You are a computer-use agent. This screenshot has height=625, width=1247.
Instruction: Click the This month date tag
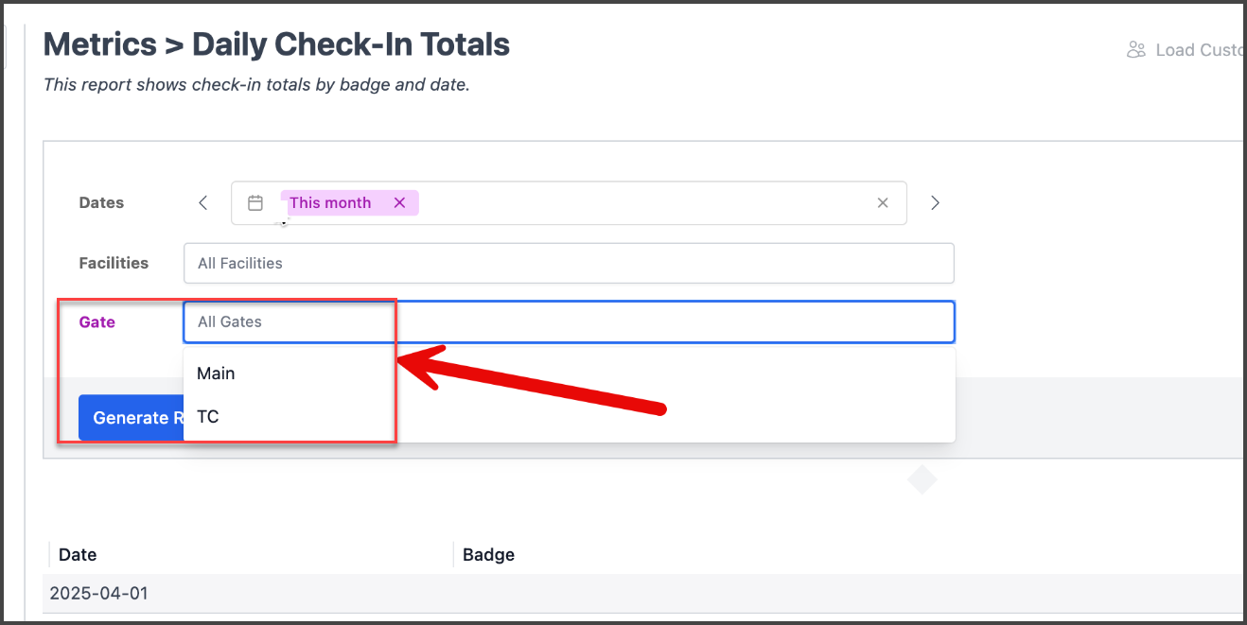click(x=330, y=202)
